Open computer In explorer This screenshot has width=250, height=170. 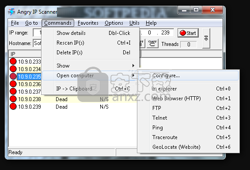[x=188, y=89]
